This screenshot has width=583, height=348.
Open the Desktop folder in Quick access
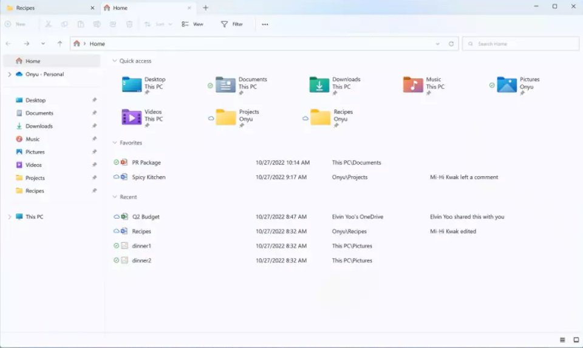143,84
